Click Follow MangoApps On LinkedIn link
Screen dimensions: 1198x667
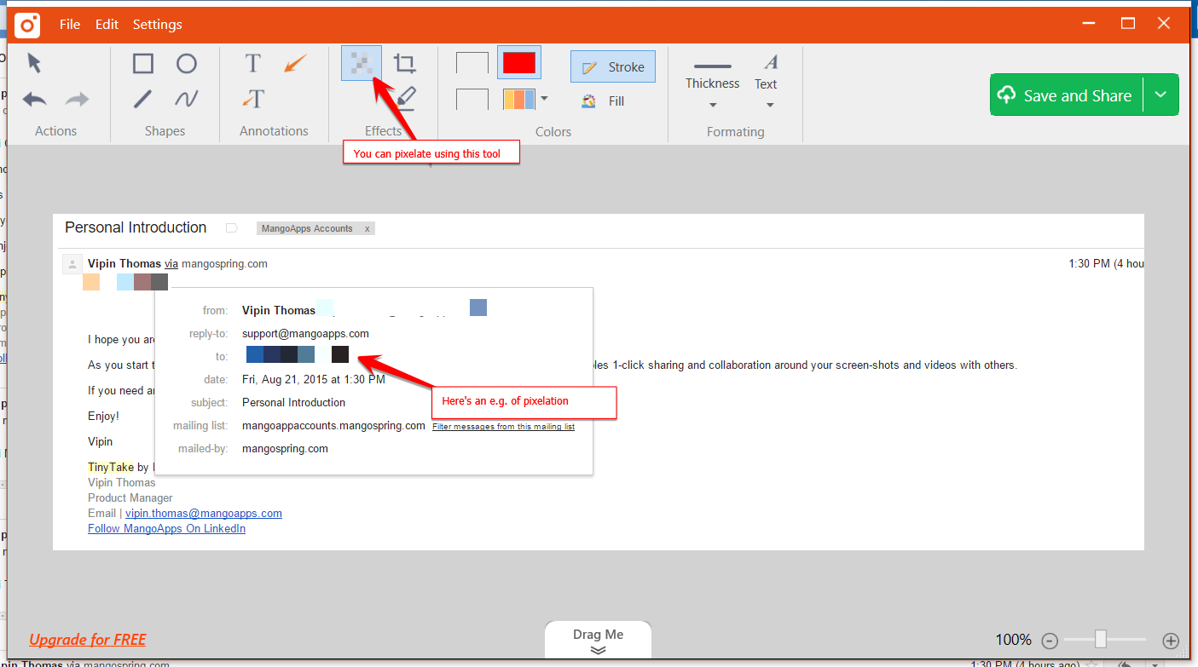(x=166, y=529)
